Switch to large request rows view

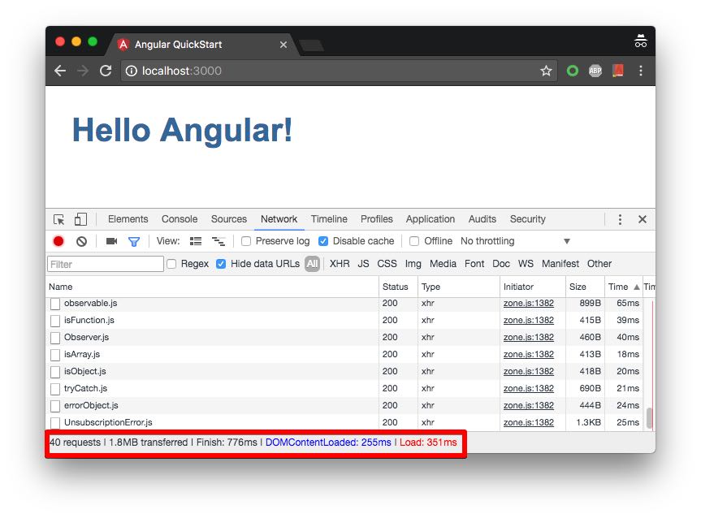click(x=196, y=241)
